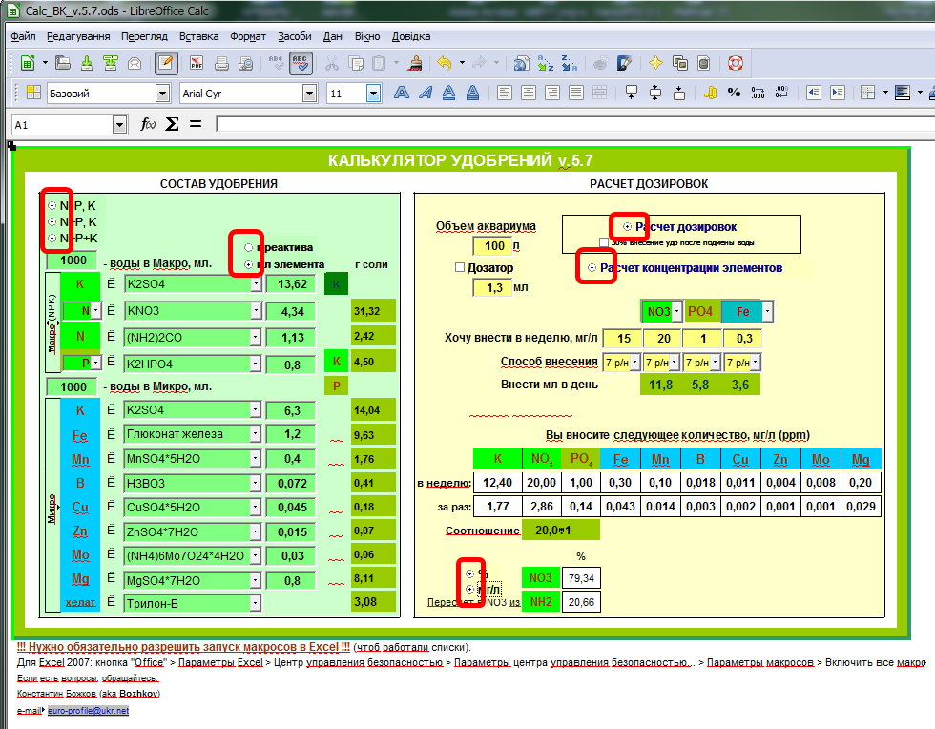Open the Формат menu
Viewport: 935px width, 729px height.
pyautogui.click(x=248, y=36)
